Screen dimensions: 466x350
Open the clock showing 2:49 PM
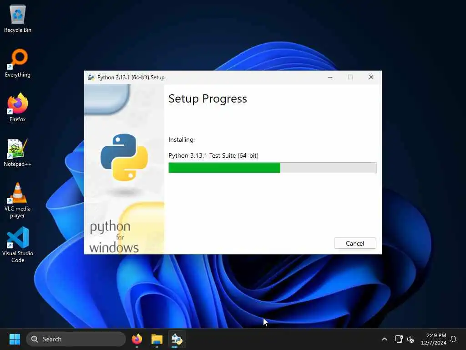[x=434, y=339]
